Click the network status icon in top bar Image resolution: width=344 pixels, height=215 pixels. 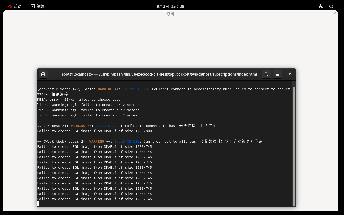[x=320, y=6]
